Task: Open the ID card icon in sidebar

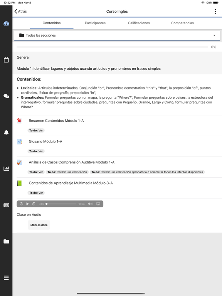Action: tap(6, 205)
